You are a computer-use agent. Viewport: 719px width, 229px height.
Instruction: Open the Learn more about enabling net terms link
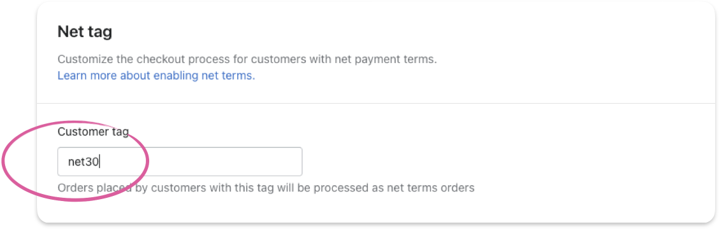pyautogui.click(x=156, y=76)
